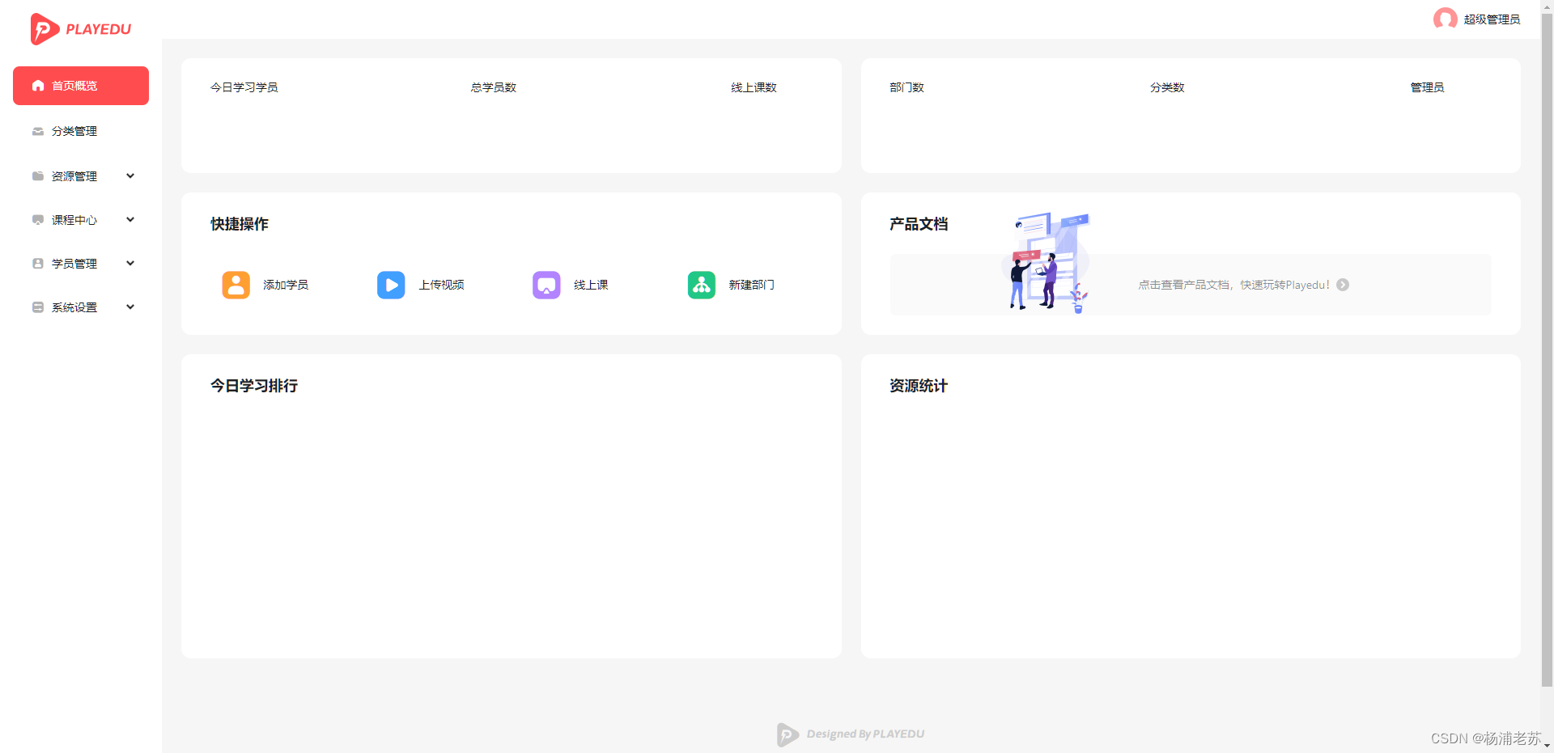This screenshot has height=753, width=1554.
Task: Click the green 新建部门 icon
Action: 702,285
